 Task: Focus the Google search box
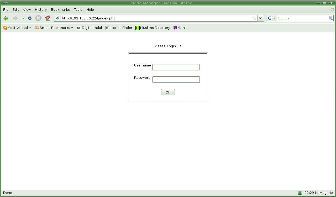click(x=302, y=18)
